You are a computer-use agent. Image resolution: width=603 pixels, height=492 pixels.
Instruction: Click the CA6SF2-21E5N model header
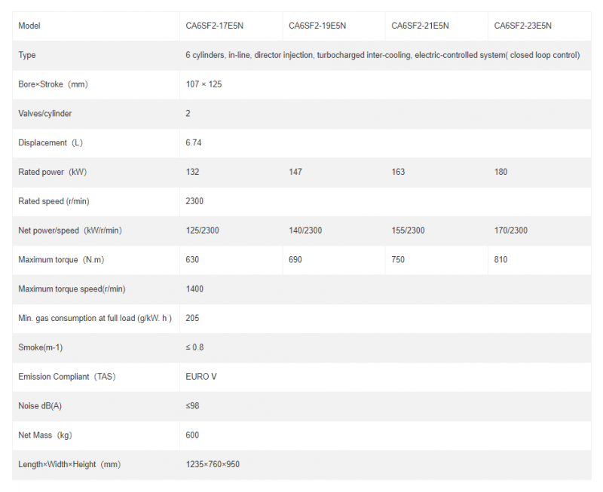tap(420, 26)
